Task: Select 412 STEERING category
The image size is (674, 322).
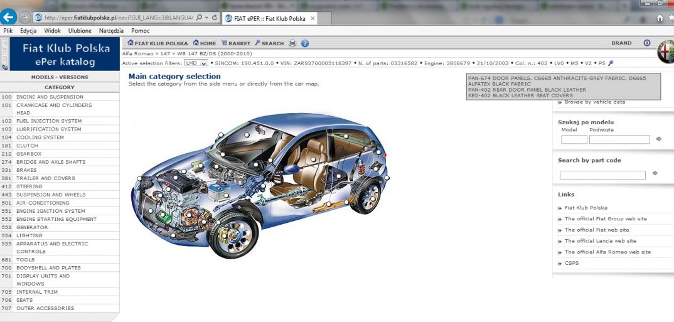Action: pos(60,186)
